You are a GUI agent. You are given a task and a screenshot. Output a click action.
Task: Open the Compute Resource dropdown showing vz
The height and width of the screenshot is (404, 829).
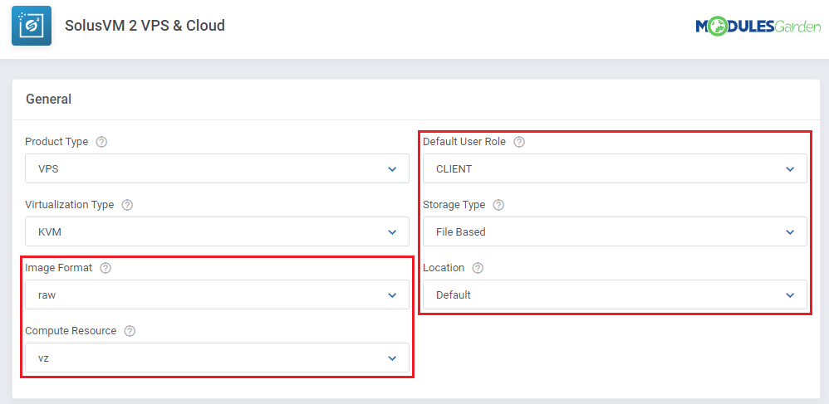[x=218, y=358]
